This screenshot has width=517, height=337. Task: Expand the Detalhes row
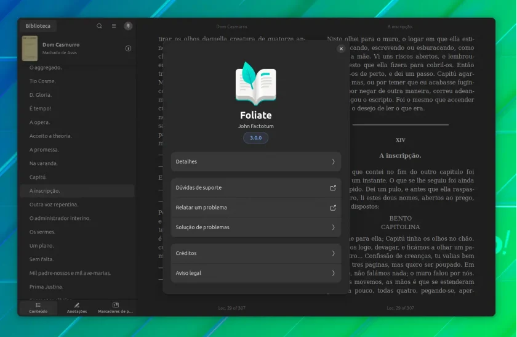pos(256,161)
